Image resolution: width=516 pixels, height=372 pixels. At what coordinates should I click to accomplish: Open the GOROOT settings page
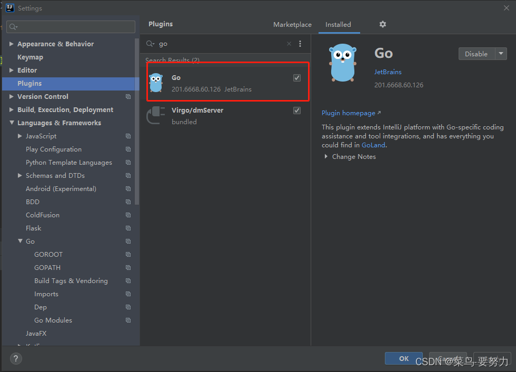pos(48,254)
